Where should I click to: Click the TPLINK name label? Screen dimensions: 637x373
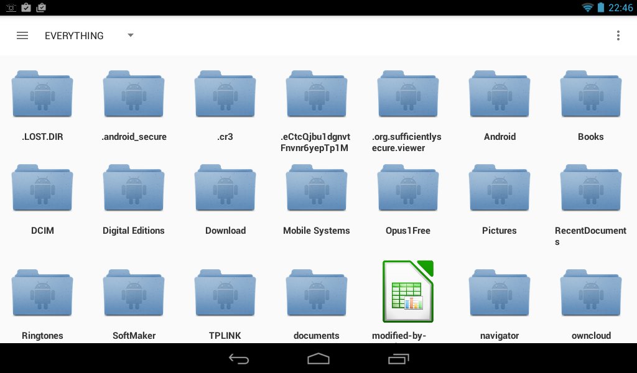point(225,336)
